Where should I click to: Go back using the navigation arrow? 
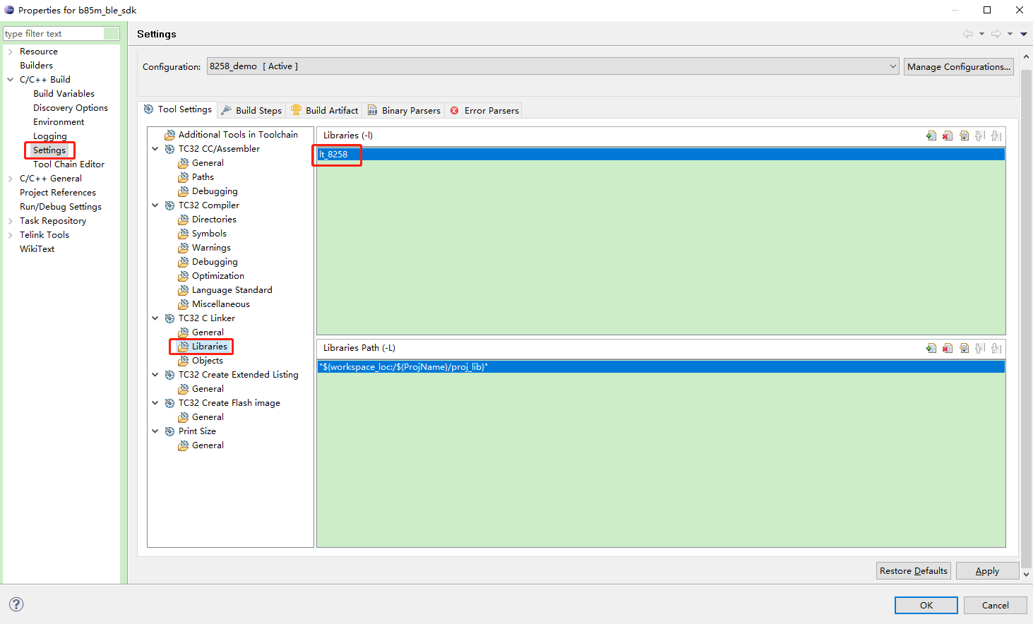[968, 34]
